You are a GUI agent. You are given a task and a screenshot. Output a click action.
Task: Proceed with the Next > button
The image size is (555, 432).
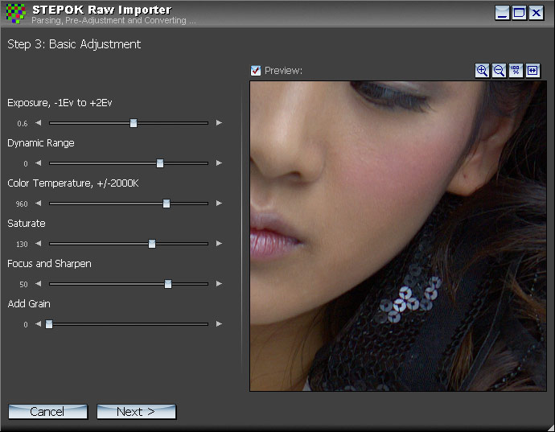[x=136, y=412]
